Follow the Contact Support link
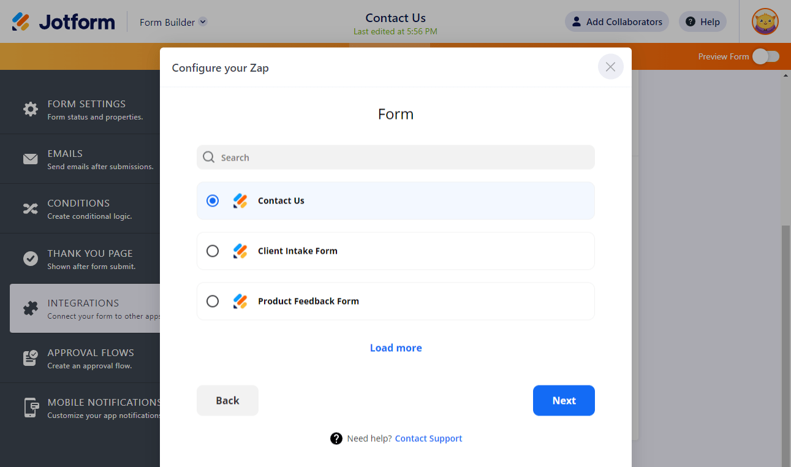 pyautogui.click(x=428, y=439)
